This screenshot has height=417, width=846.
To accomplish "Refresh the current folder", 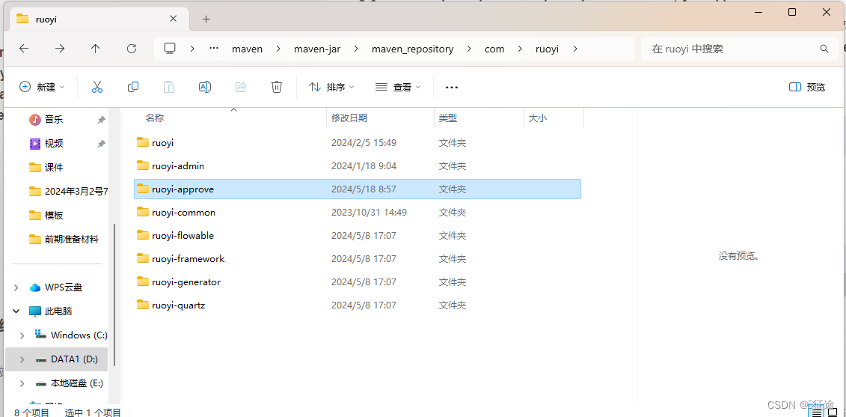I will tap(132, 49).
